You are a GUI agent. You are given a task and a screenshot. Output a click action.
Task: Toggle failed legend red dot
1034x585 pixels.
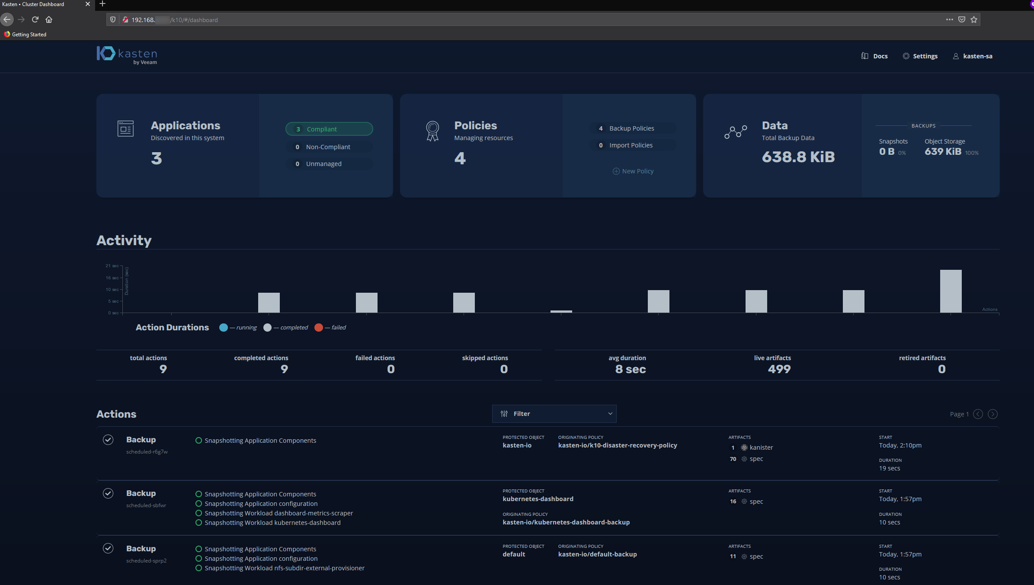click(x=319, y=327)
